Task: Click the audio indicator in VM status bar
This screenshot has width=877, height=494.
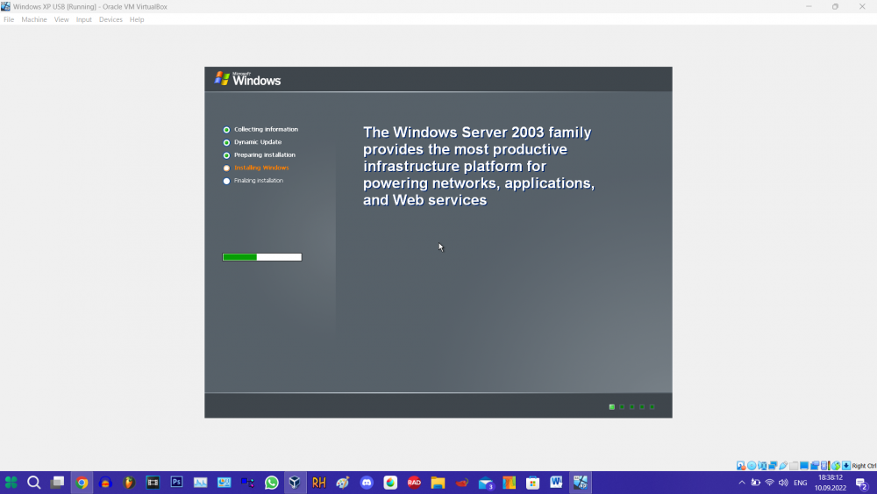Action: point(762,465)
